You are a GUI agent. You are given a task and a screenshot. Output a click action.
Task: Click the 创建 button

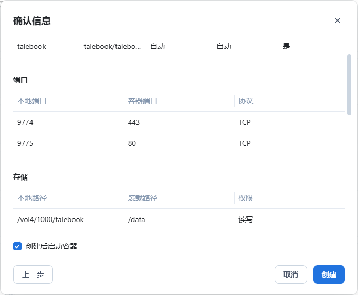pos(329,275)
